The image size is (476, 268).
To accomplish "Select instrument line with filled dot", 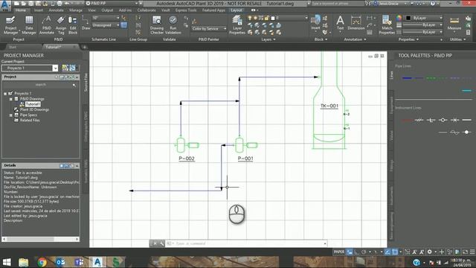I will 466,132.
